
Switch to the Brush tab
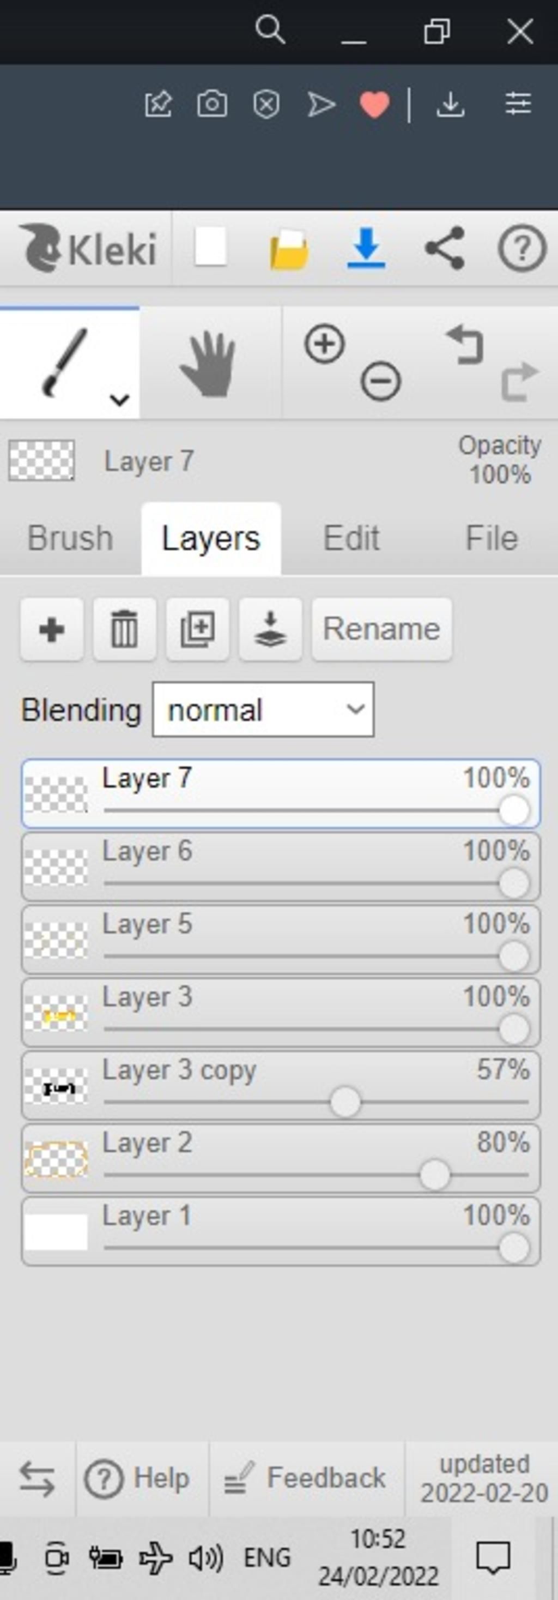[70, 538]
